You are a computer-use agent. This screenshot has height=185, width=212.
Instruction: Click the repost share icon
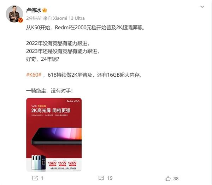click(35, 178)
